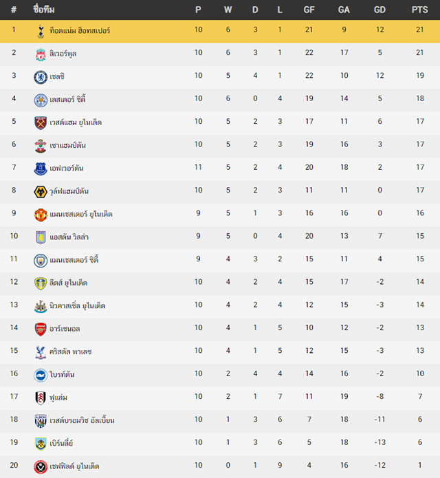Click the Crystal Palace eagle crest
This screenshot has height=478, width=440.
click(x=41, y=352)
